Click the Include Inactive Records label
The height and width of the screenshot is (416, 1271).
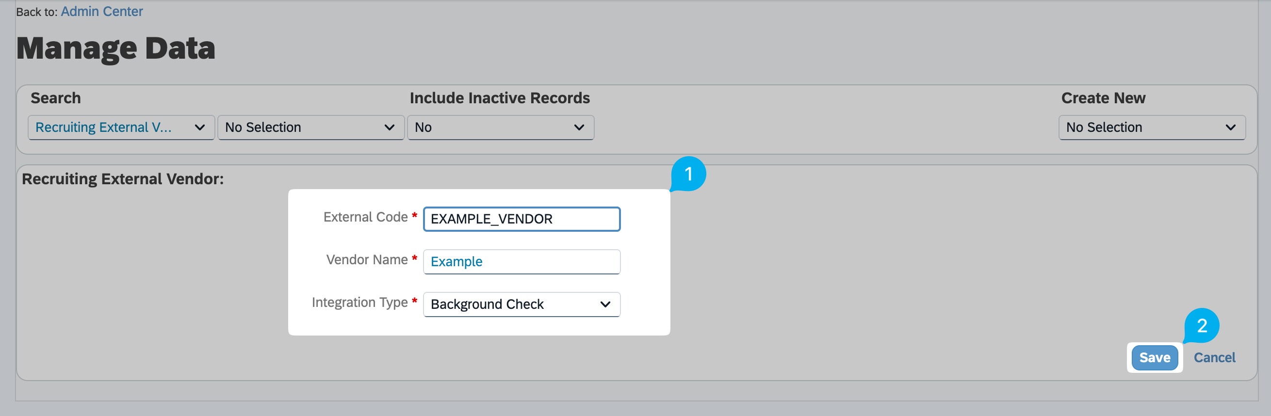499,98
